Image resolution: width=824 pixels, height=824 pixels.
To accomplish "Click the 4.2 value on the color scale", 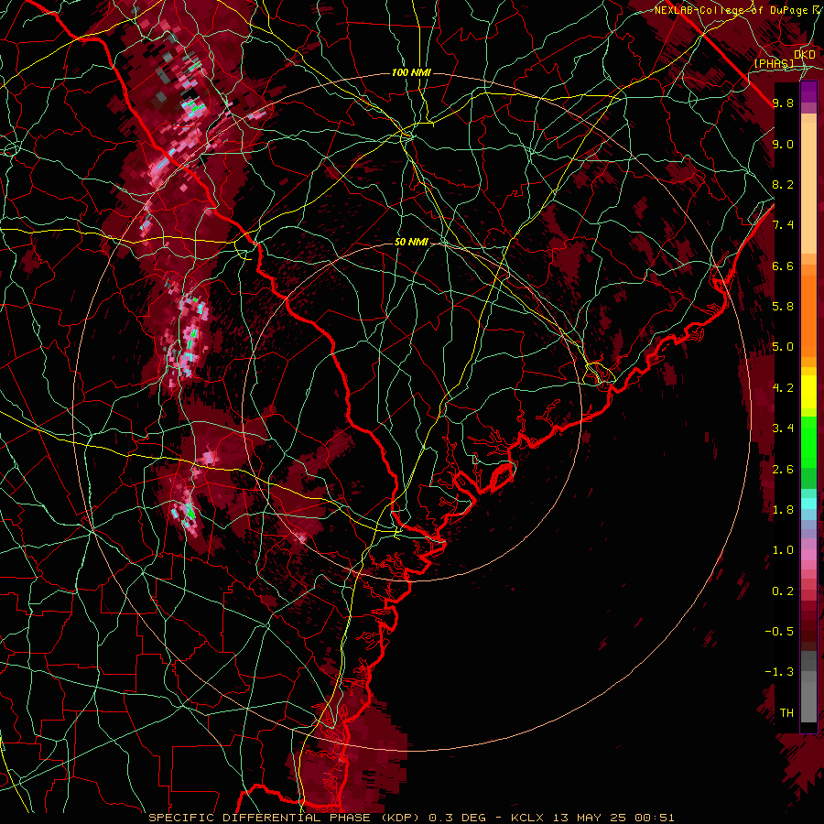I will [783, 388].
